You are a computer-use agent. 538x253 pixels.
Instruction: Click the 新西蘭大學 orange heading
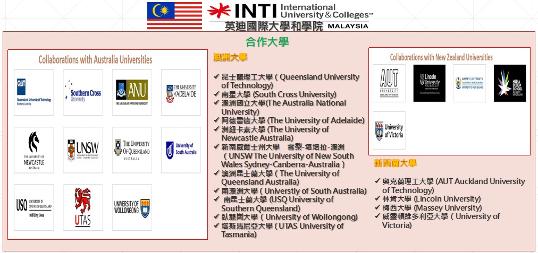396,163
